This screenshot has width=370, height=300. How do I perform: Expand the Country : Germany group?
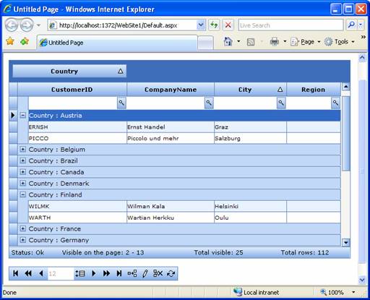(23, 240)
